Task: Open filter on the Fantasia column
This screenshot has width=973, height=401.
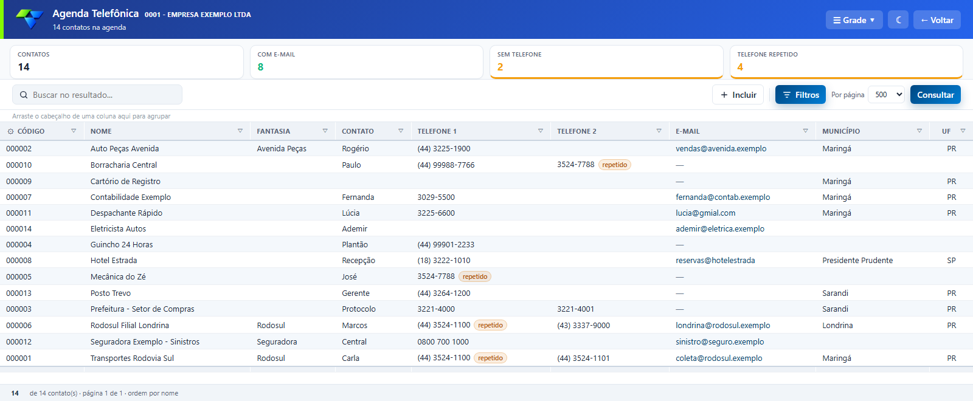Action: click(325, 131)
